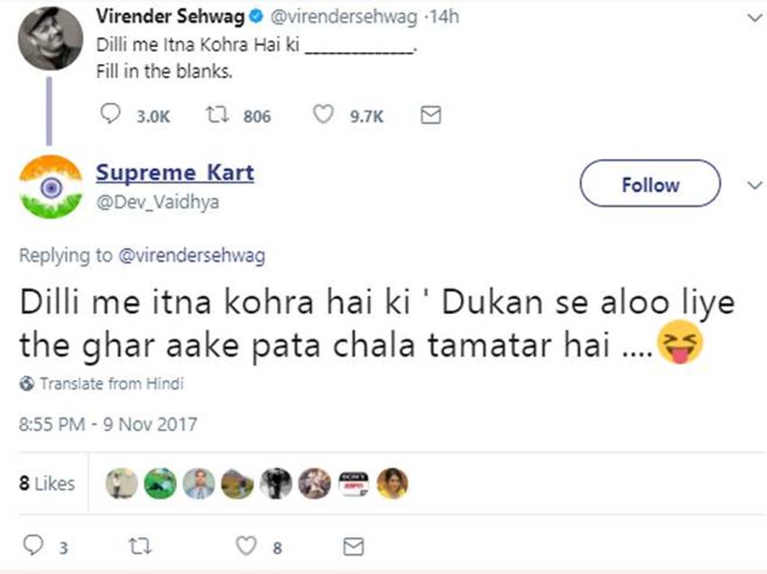
Task: Follow Supreme Kart account
Action: click(x=650, y=185)
